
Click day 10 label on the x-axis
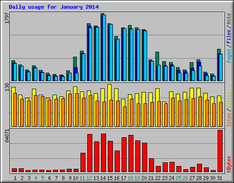pos(75,178)
